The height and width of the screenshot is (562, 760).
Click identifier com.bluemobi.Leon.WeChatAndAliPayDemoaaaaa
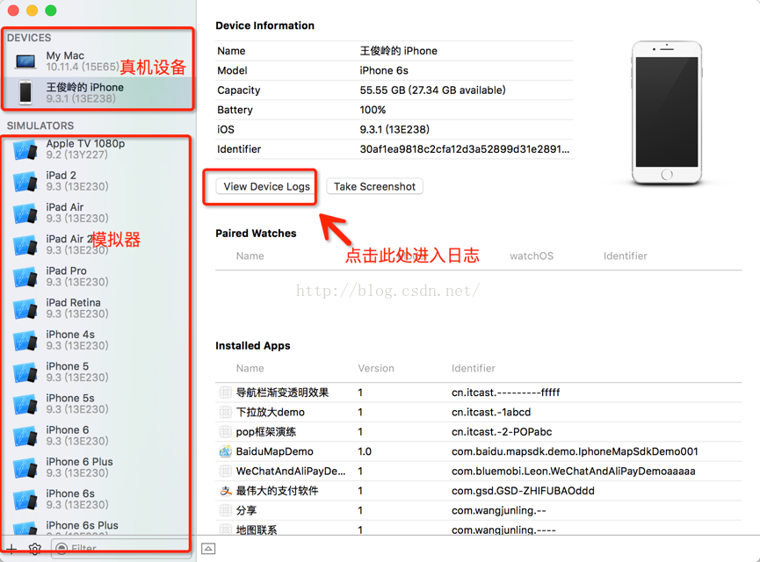574,471
